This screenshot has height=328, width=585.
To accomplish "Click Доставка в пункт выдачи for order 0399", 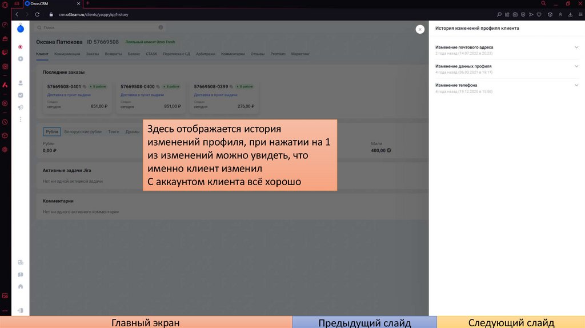I will tap(215, 95).
